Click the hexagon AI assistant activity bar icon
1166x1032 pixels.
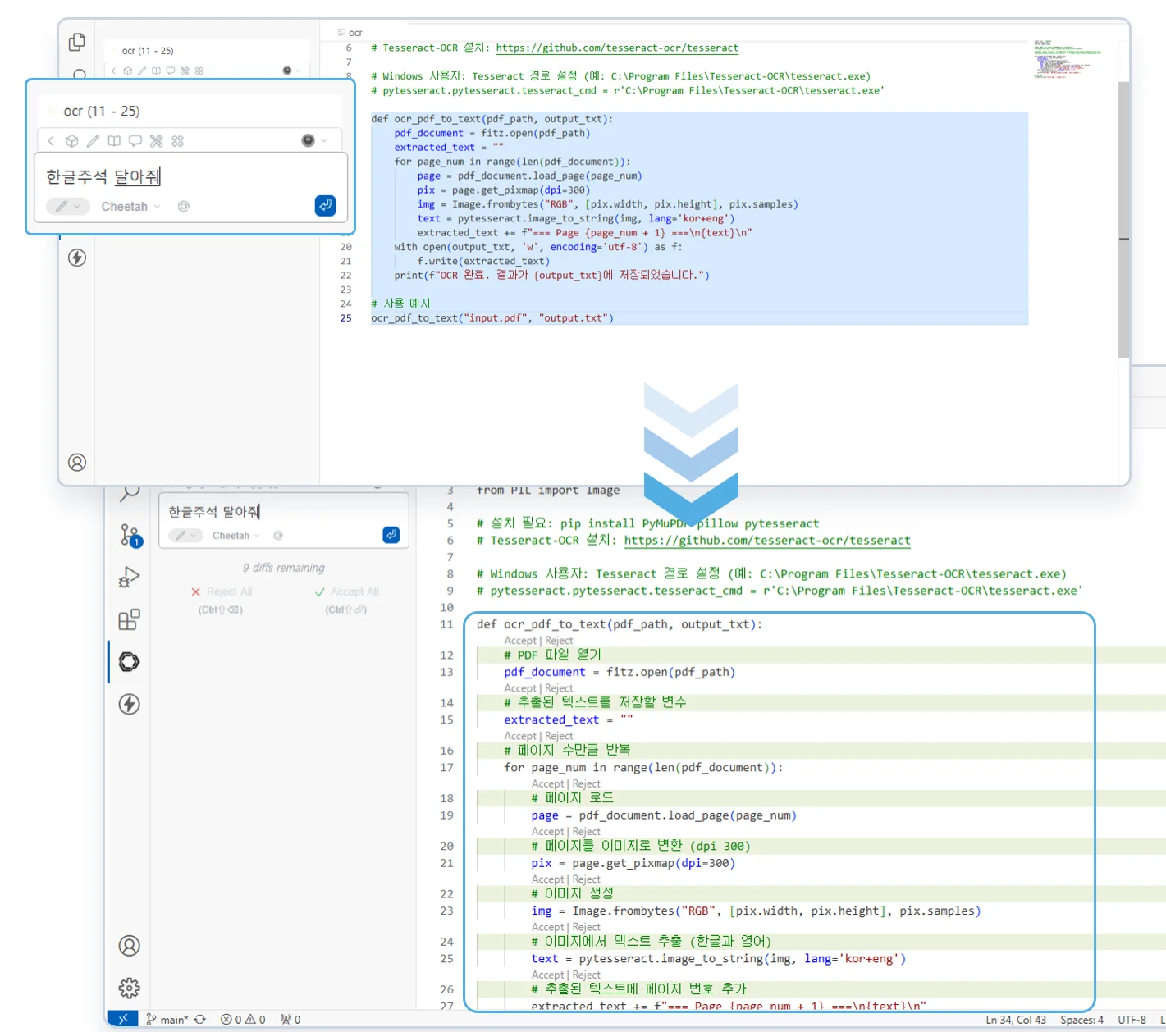tap(130, 662)
